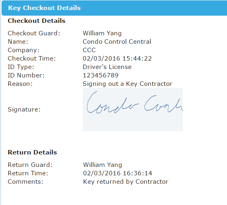The height and width of the screenshot is (205, 227).
Task: Click the Return Details section heading
Action: coord(32,152)
